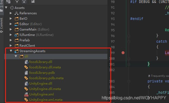Click the show-all-files eye icon in toolbar

(8, 2)
